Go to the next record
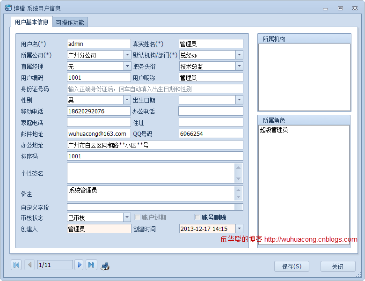 pos(79,265)
